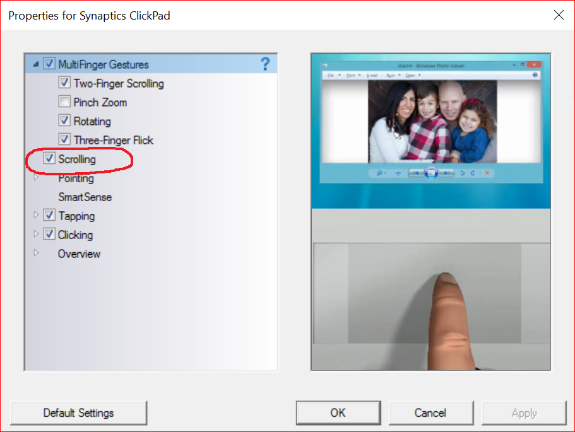This screenshot has height=432, width=575.
Task: Rotate the photo clockwise
Action: click(x=473, y=172)
